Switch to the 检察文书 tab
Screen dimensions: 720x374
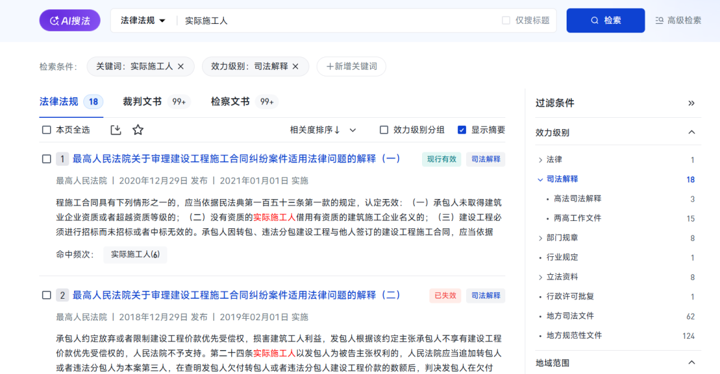[x=244, y=102]
